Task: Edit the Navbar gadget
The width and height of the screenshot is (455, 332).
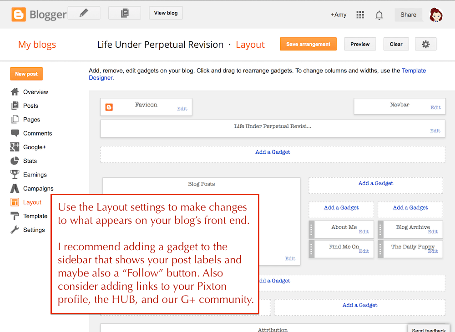Action: (435, 108)
